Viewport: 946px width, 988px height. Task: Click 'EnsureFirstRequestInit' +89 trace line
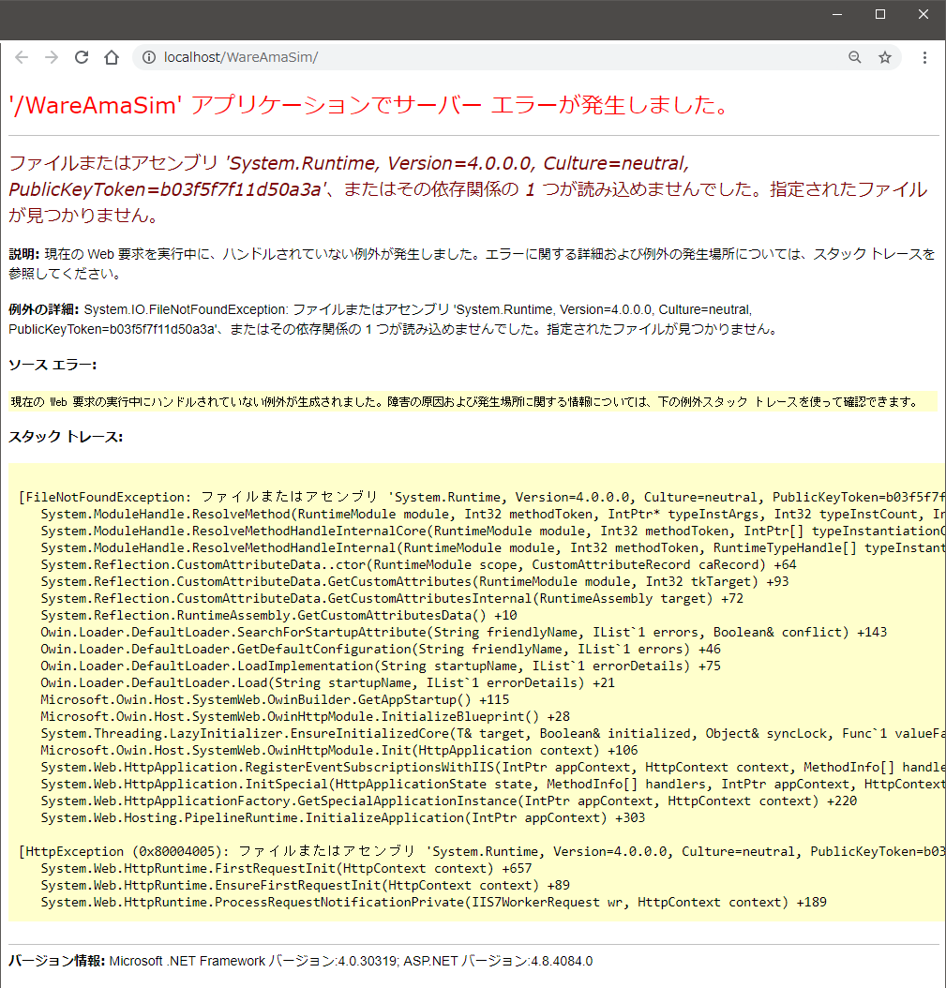coord(305,885)
